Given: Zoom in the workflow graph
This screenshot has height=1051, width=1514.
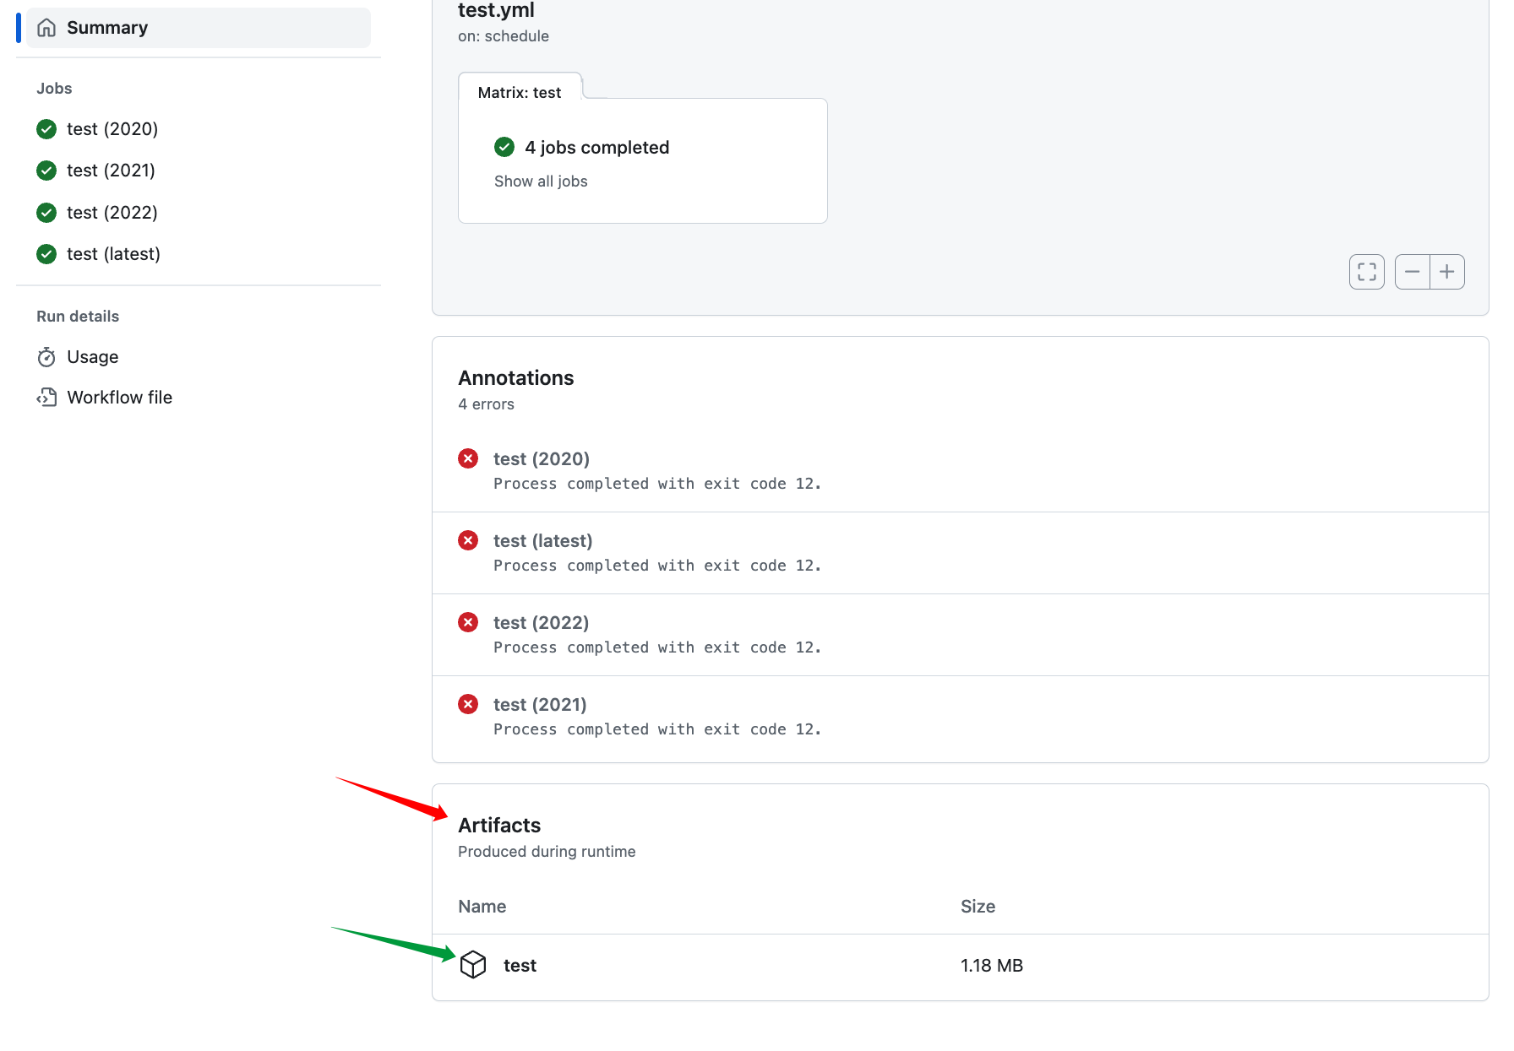Looking at the screenshot, I should coord(1447,272).
